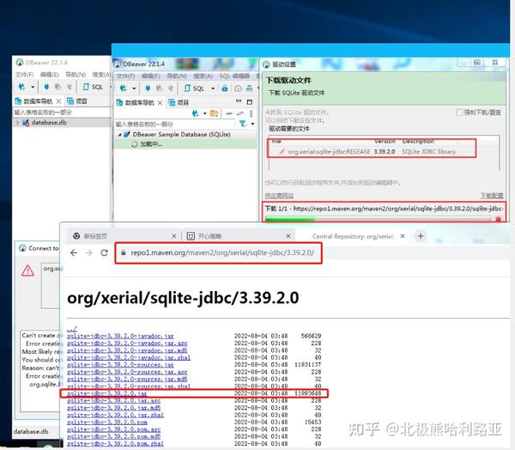
Task: Download sqlite-jdbc-3.39.2.0.jar link
Action: click(106, 393)
